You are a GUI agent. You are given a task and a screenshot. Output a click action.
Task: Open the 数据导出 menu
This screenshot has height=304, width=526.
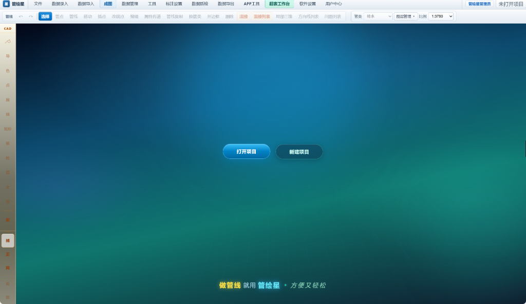tap(226, 4)
